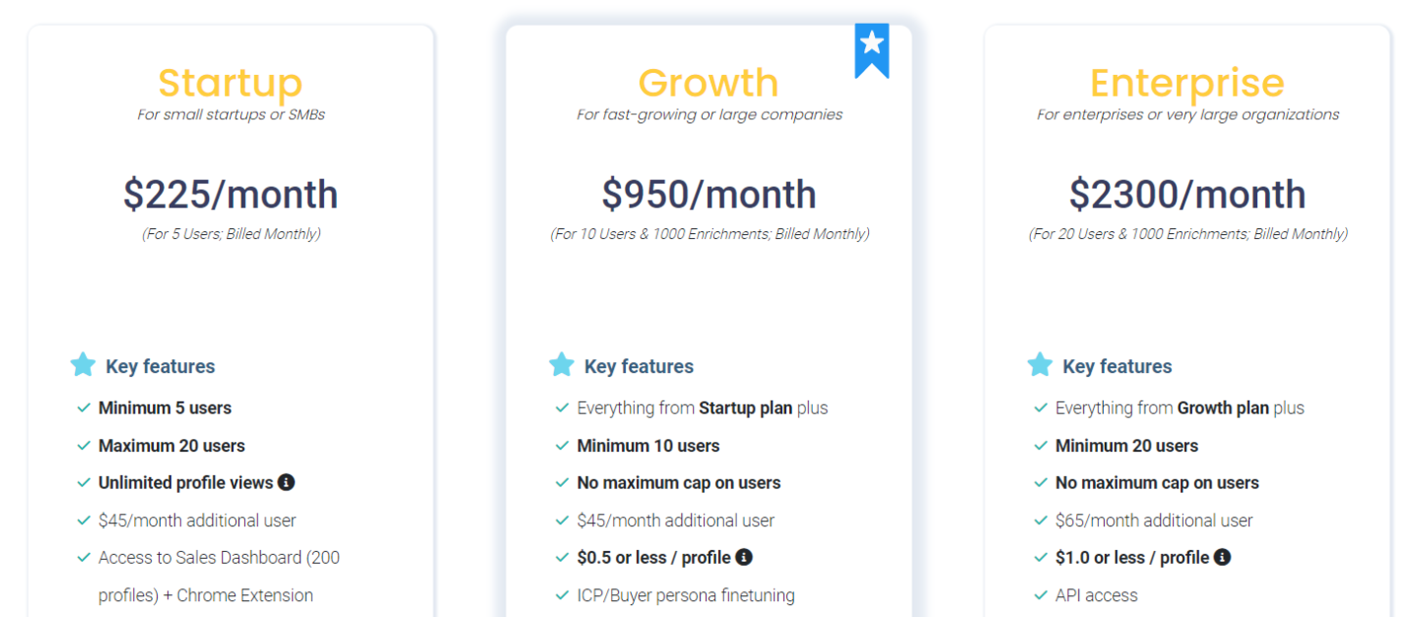Click the blue bookmark ribbon on the Growth card
The image size is (1419, 617).
[x=872, y=49]
